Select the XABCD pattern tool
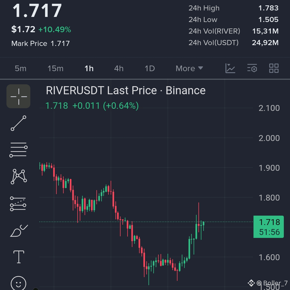This screenshot has width=290, height=290. tap(19, 177)
